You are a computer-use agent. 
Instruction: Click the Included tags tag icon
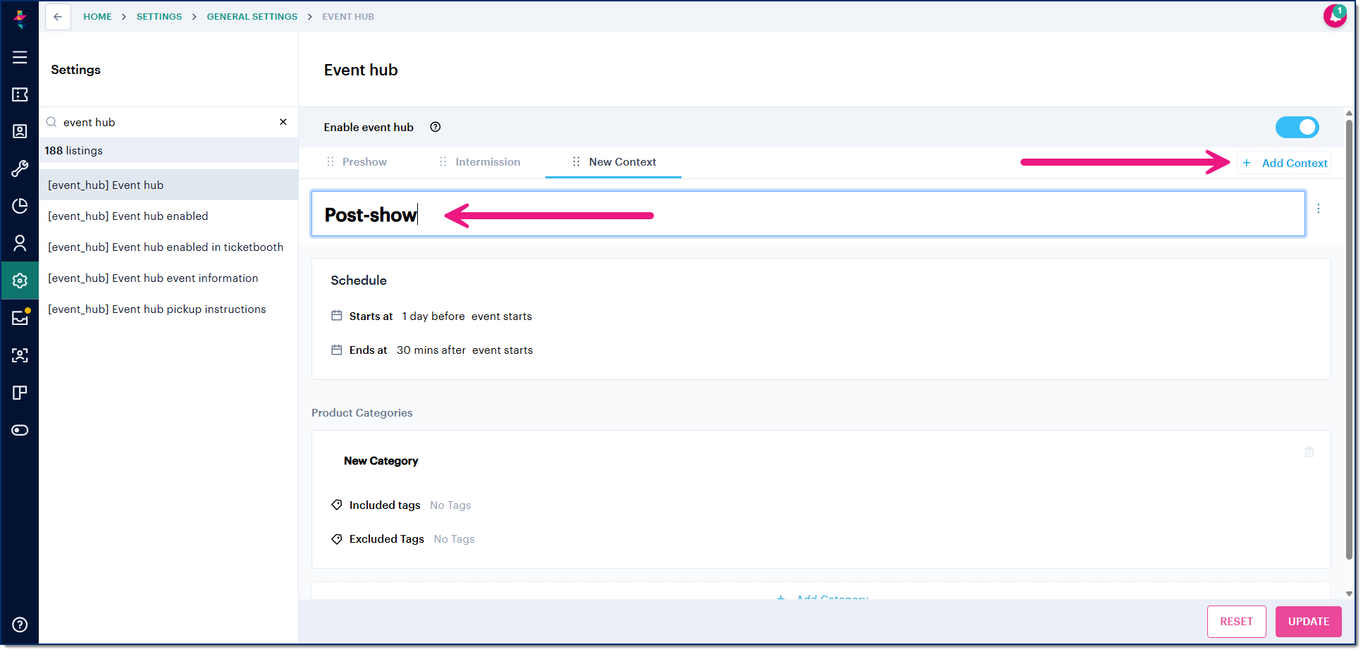coord(337,505)
